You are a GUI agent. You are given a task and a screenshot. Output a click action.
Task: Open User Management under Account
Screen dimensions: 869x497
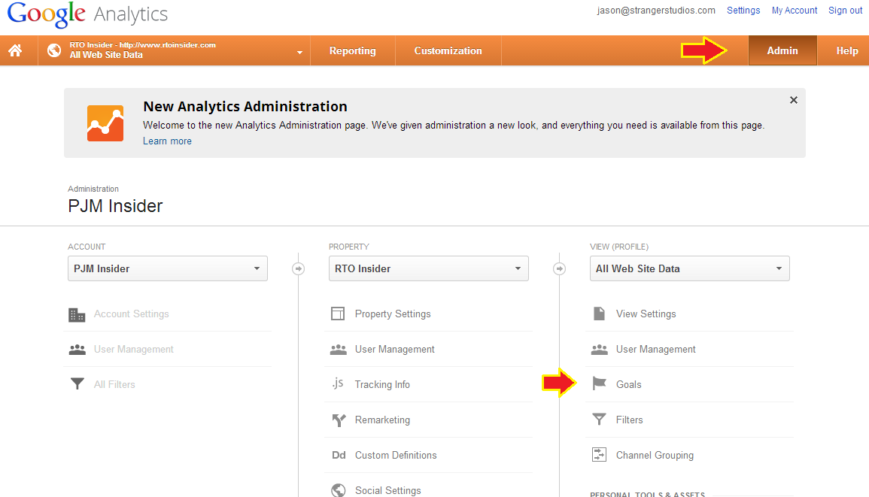click(134, 350)
